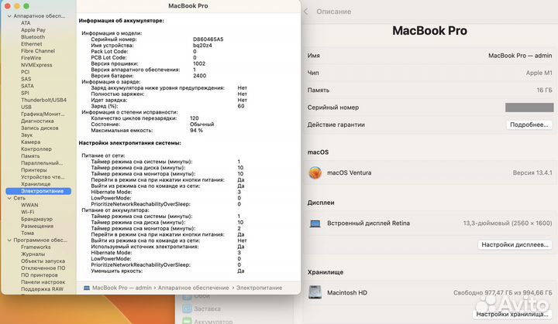Click the Заставка icon in the settings sidebar
Viewport: 558px width, 324px height.
(187, 309)
